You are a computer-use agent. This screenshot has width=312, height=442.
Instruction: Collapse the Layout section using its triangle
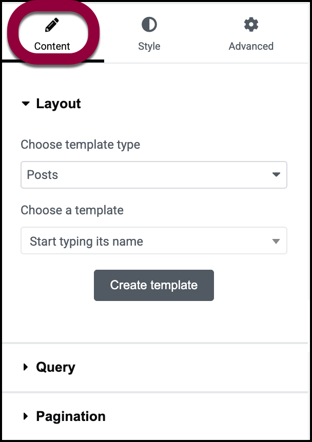(x=26, y=104)
